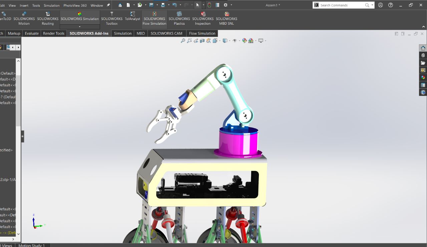Activate the Select arrow cursor tool
This screenshot has width=427, height=247.
pos(197,5)
